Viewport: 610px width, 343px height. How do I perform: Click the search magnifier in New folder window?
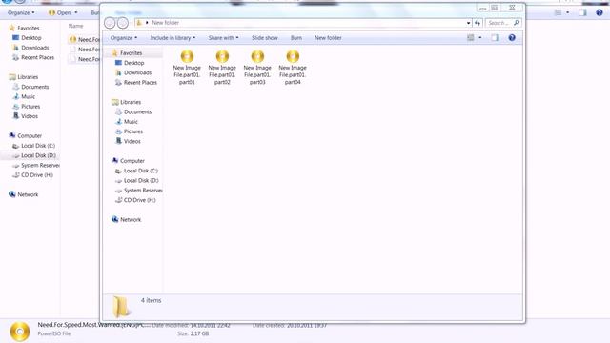click(517, 23)
